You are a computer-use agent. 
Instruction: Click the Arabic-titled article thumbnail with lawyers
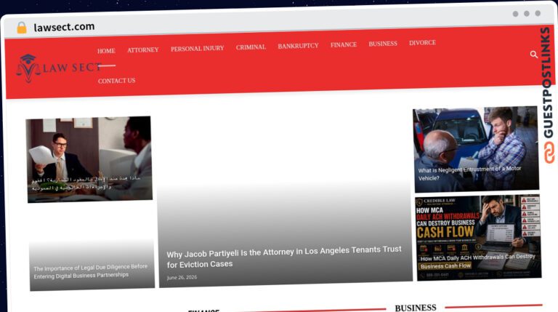point(89,159)
